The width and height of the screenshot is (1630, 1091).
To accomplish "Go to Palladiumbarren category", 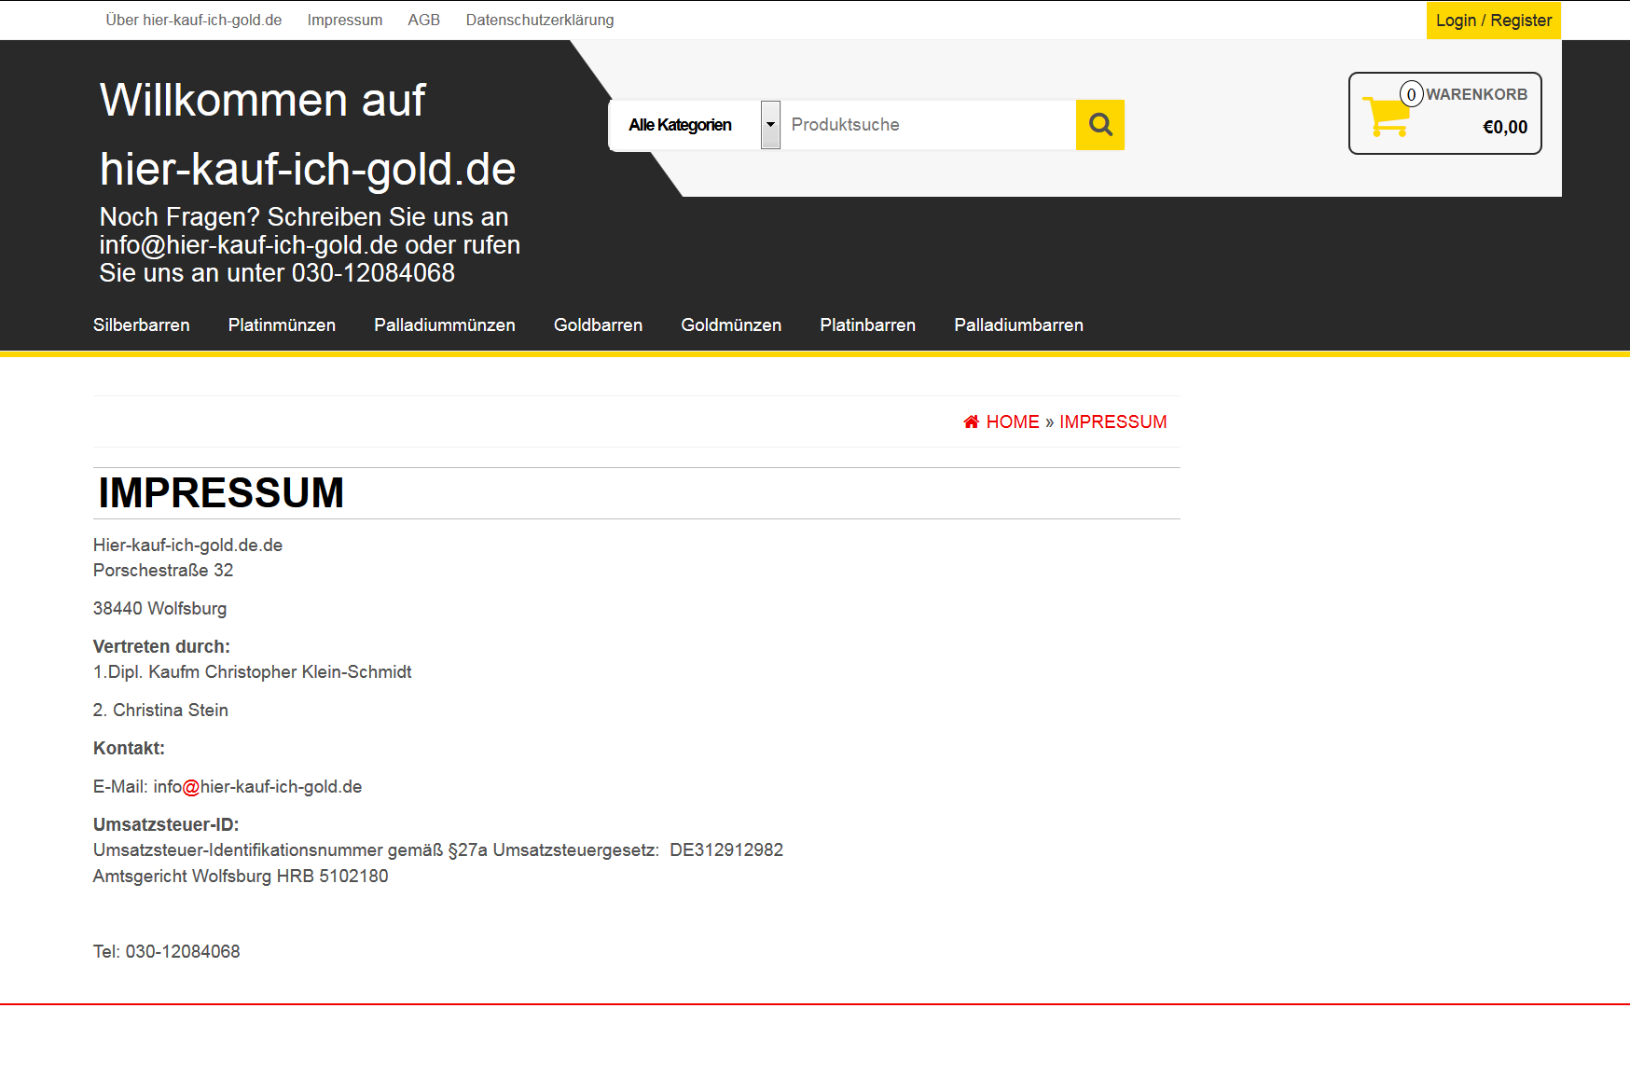I will coord(1018,325).
